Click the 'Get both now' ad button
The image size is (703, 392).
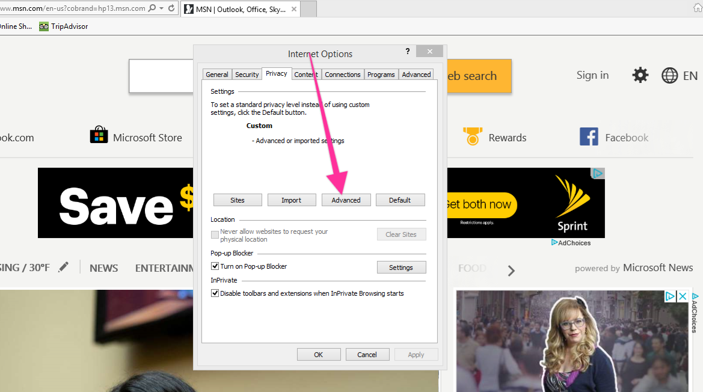pyautogui.click(x=482, y=205)
